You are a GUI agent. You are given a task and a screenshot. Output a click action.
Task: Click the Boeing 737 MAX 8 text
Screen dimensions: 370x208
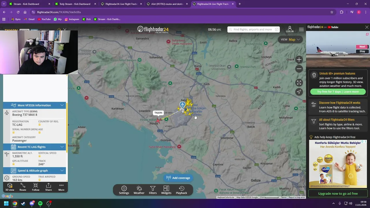coord(25,115)
